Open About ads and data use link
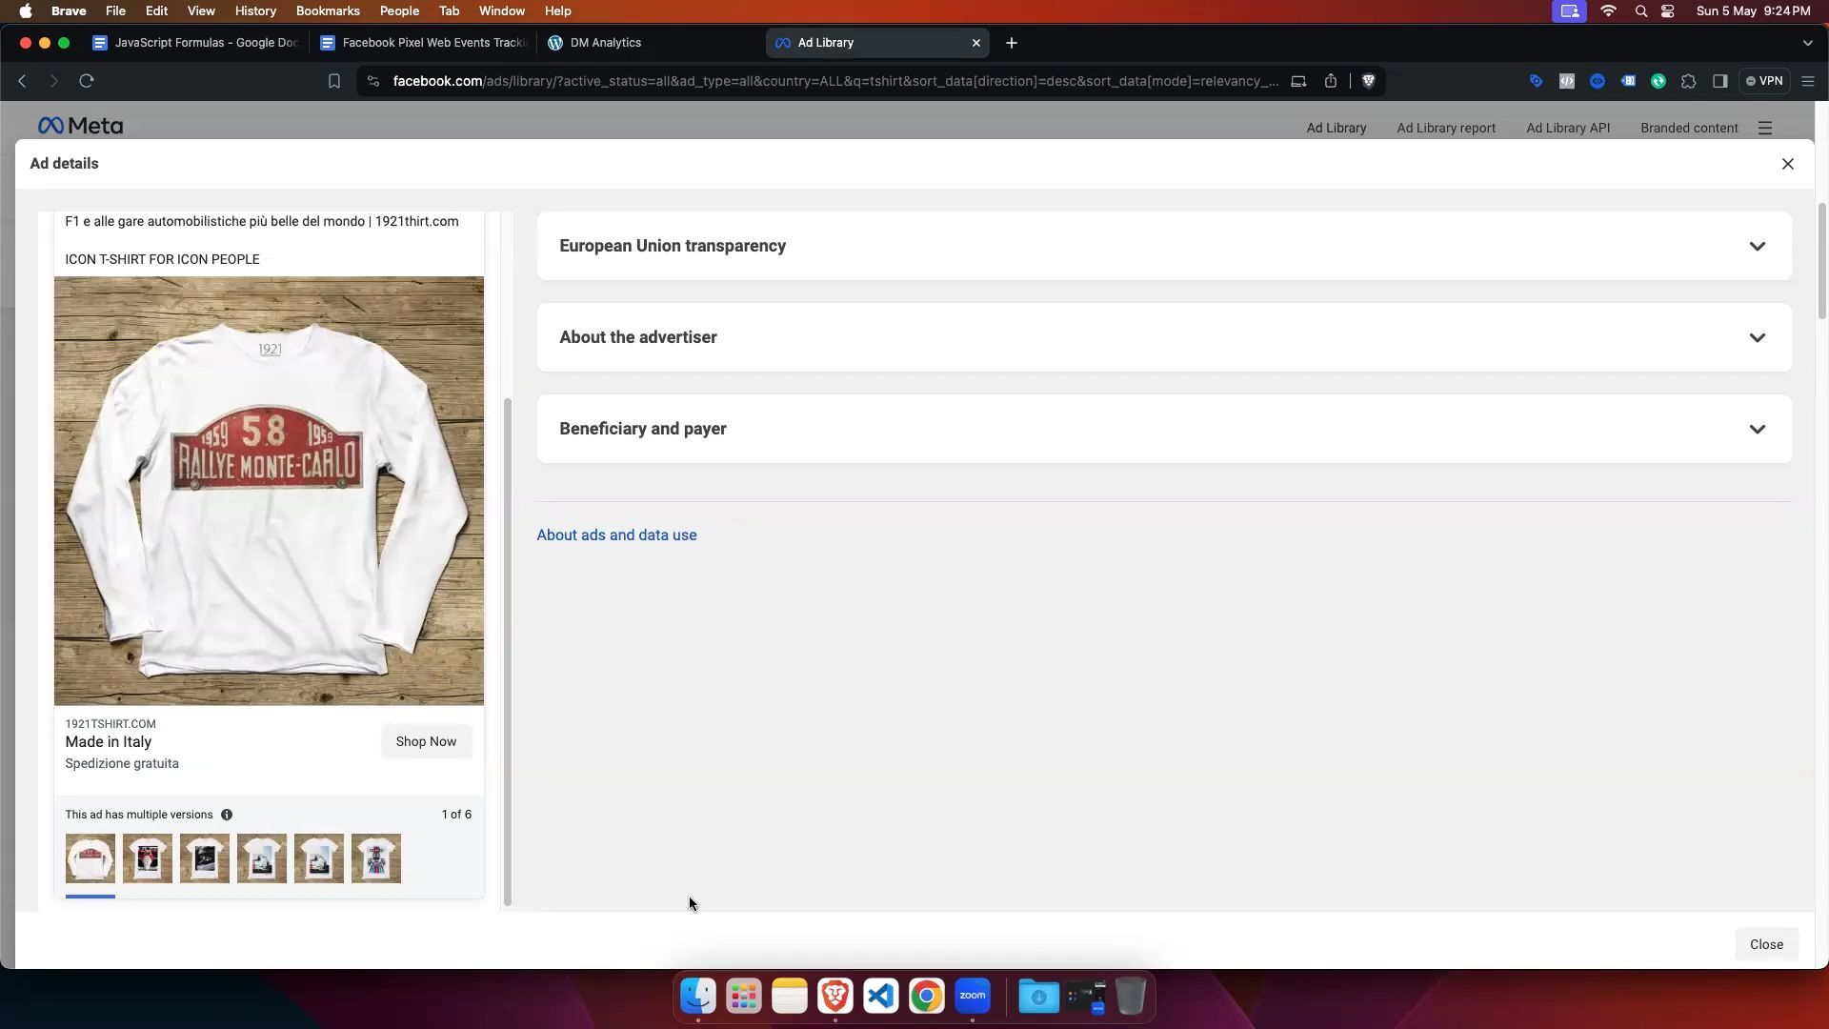1829x1029 pixels. click(x=616, y=535)
